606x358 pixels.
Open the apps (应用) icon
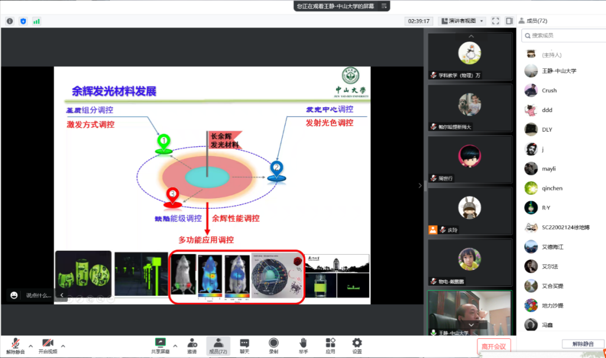pyautogui.click(x=330, y=346)
